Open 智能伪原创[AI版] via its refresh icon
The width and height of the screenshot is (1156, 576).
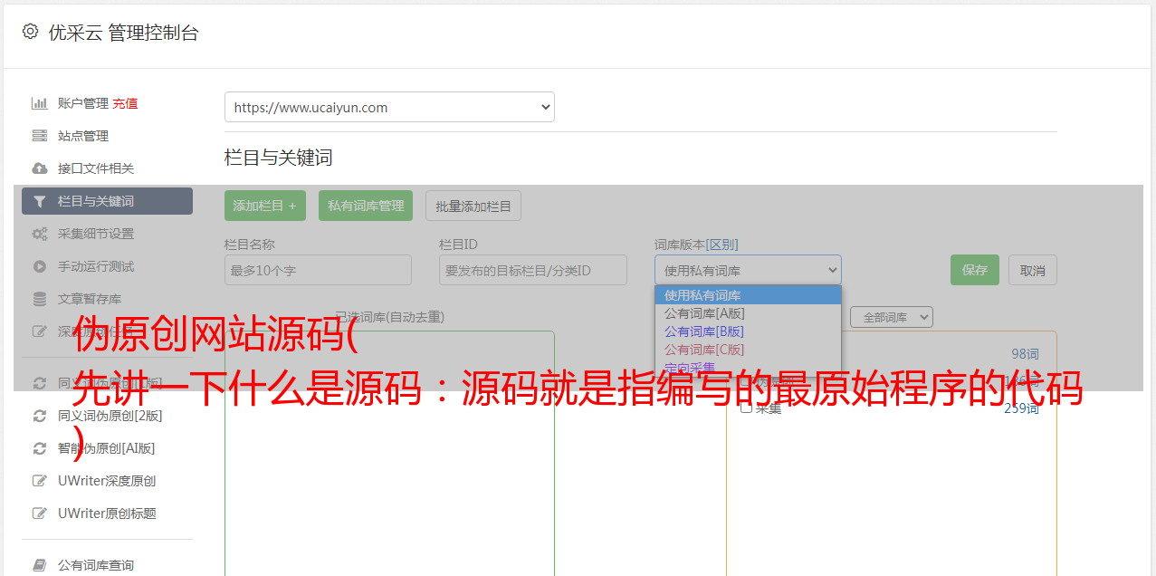tap(40, 448)
